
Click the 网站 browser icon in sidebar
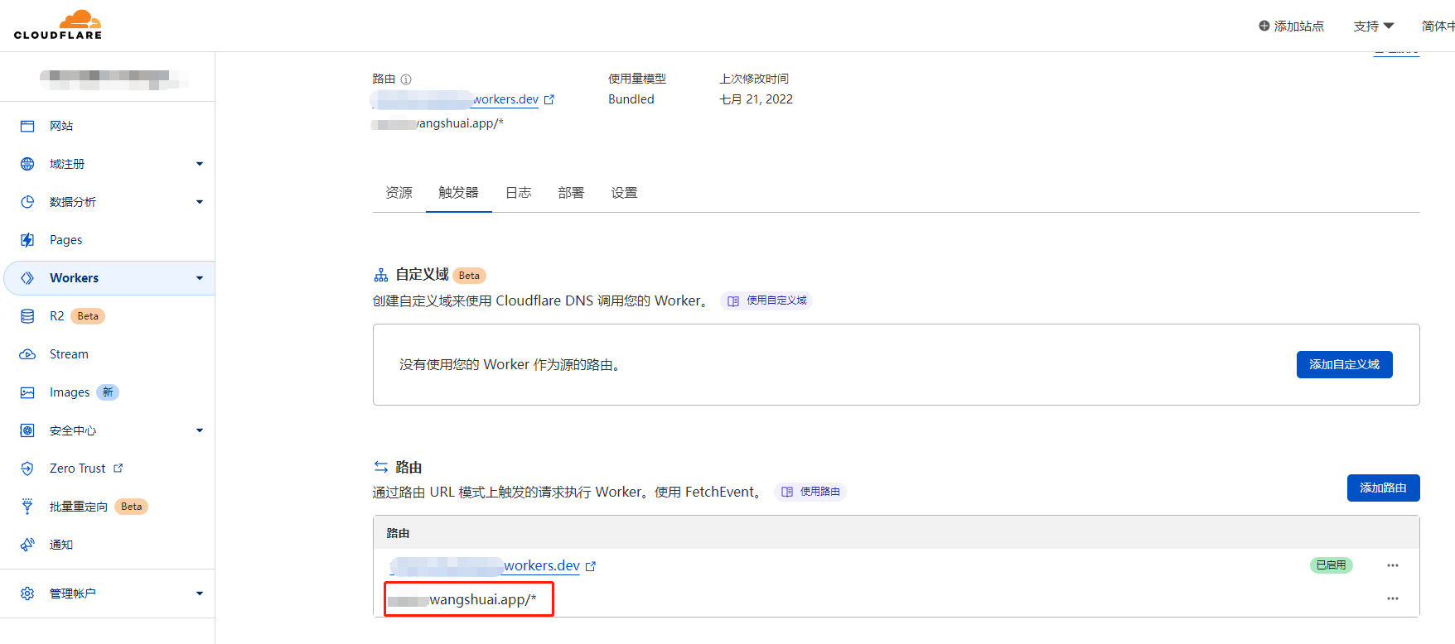[x=27, y=126]
